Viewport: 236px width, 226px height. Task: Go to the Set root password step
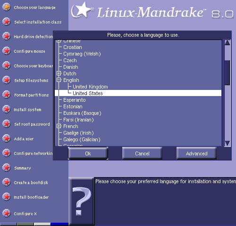pyautogui.click(x=32, y=124)
